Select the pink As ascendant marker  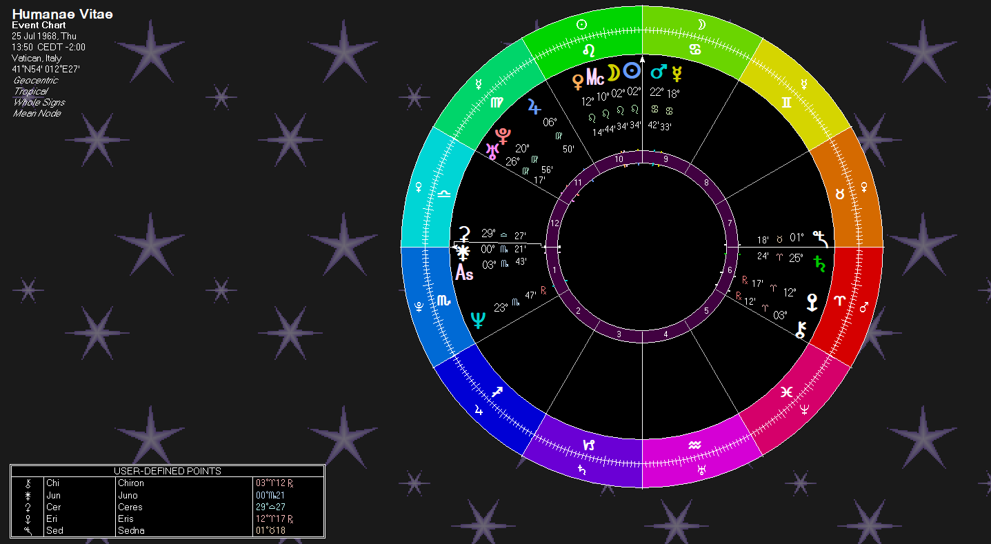click(464, 273)
